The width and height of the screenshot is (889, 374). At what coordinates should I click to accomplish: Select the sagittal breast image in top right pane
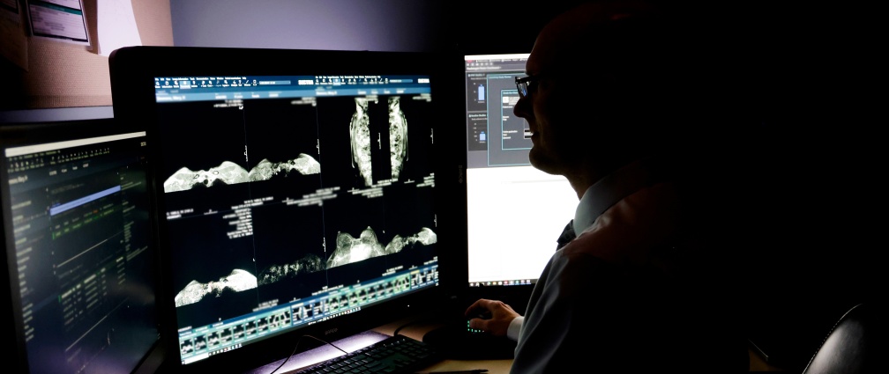(x=377, y=139)
